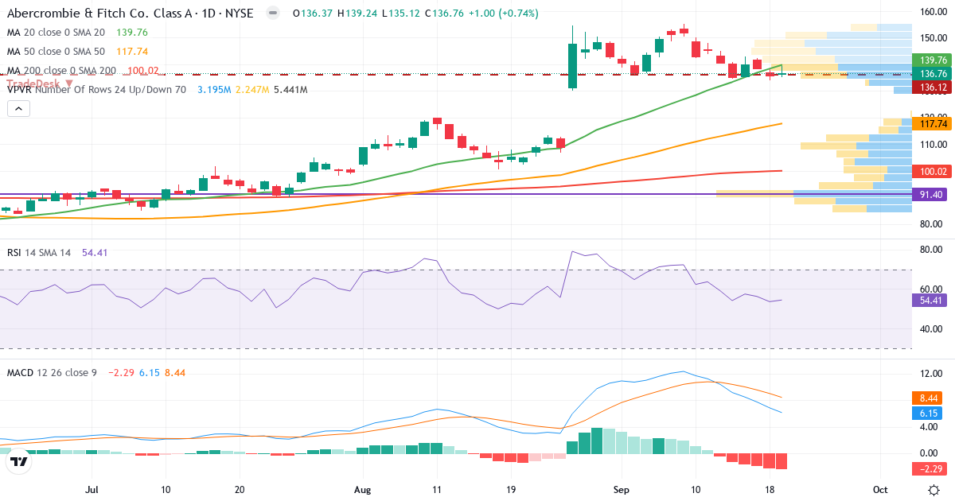Click the close price C136.76 value
Image resolution: width=955 pixels, height=501 pixels.
click(x=446, y=14)
